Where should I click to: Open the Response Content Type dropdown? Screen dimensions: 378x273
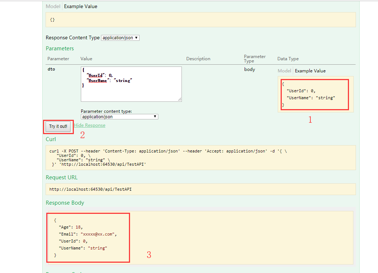(x=120, y=38)
